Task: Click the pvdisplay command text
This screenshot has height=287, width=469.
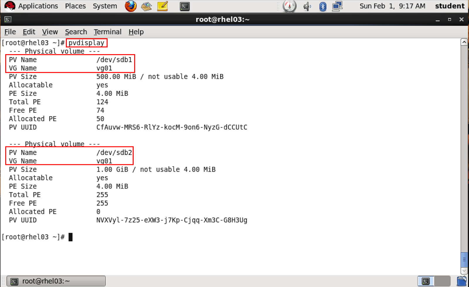Action: click(x=86, y=43)
